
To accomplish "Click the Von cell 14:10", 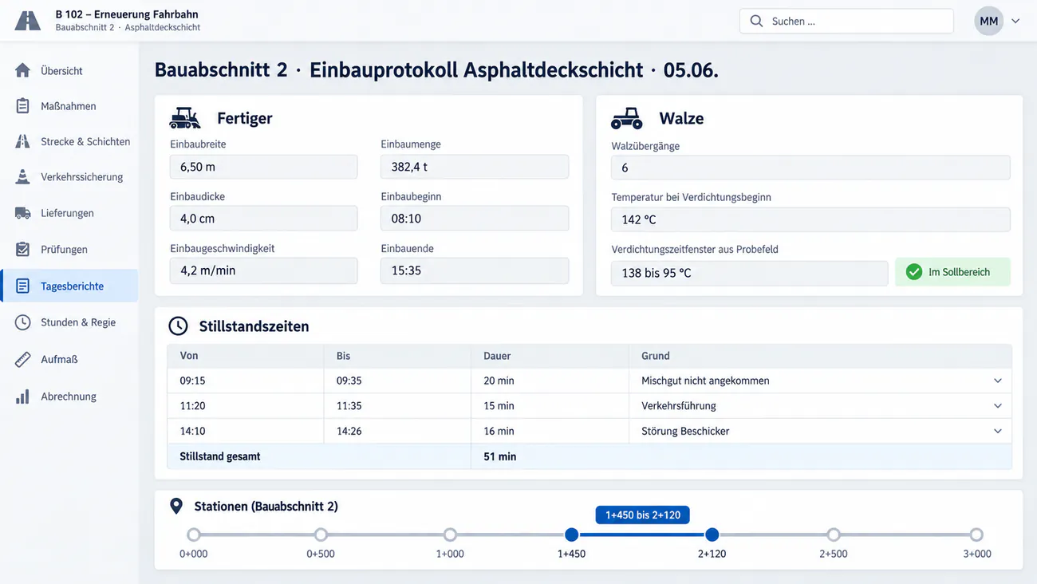I will click(246, 431).
